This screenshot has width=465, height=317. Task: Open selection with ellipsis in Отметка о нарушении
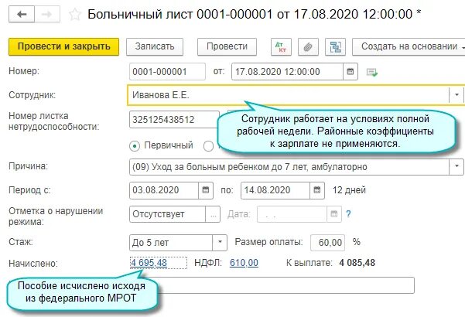pyautogui.click(x=213, y=214)
